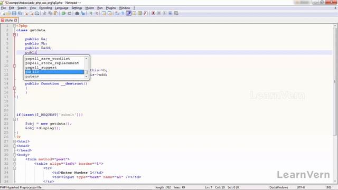The width and height of the screenshot is (338, 190).
Task: Toggle INS insert mode in status bar
Action: [328, 187]
